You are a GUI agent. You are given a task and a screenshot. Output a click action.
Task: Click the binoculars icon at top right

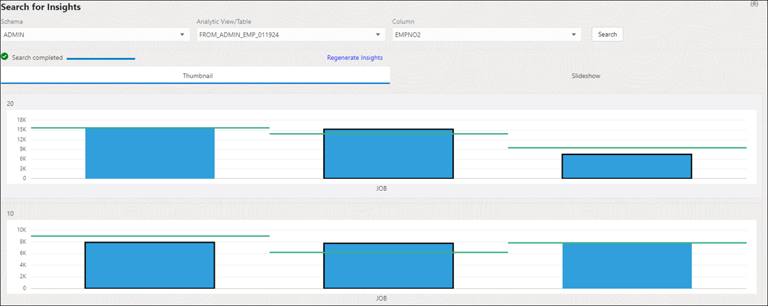(754, 4)
